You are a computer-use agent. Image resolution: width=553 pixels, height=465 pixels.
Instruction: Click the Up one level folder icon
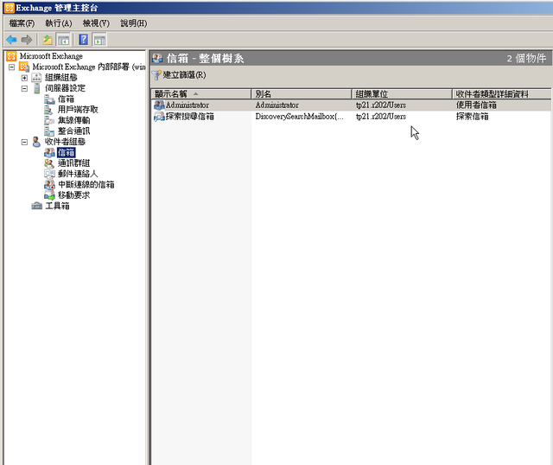click(48, 40)
